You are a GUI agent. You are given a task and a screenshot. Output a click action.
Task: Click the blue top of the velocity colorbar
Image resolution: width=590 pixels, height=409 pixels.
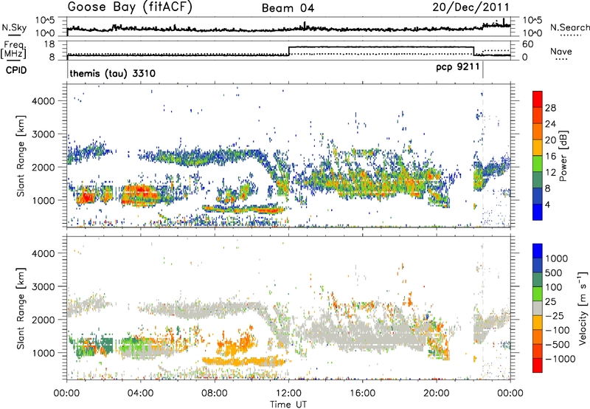[x=538, y=250]
